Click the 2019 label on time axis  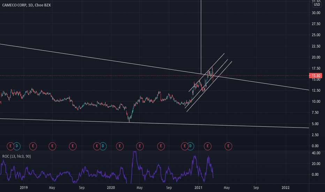coord(24,188)
